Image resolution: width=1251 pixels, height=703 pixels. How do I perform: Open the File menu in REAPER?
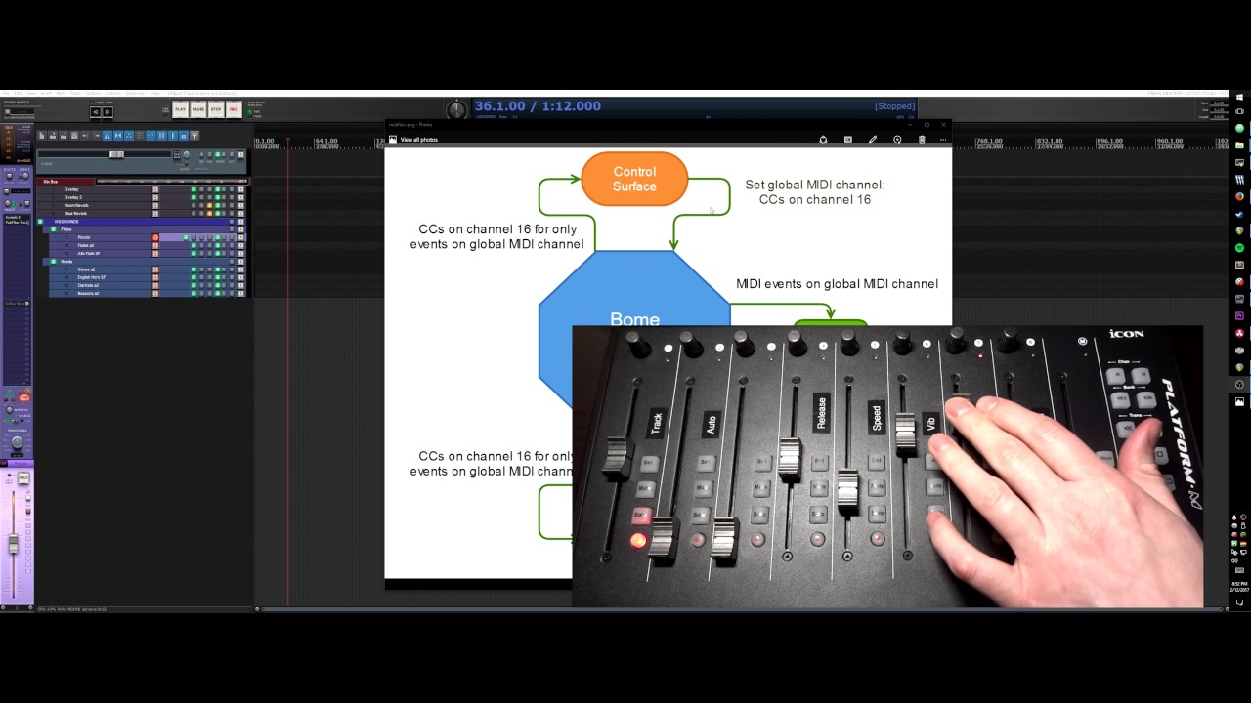coord(6,93)
